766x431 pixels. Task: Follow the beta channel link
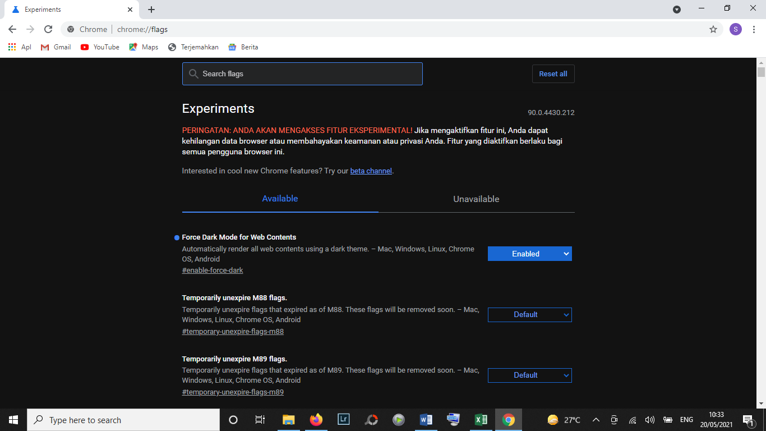(371, 171)
